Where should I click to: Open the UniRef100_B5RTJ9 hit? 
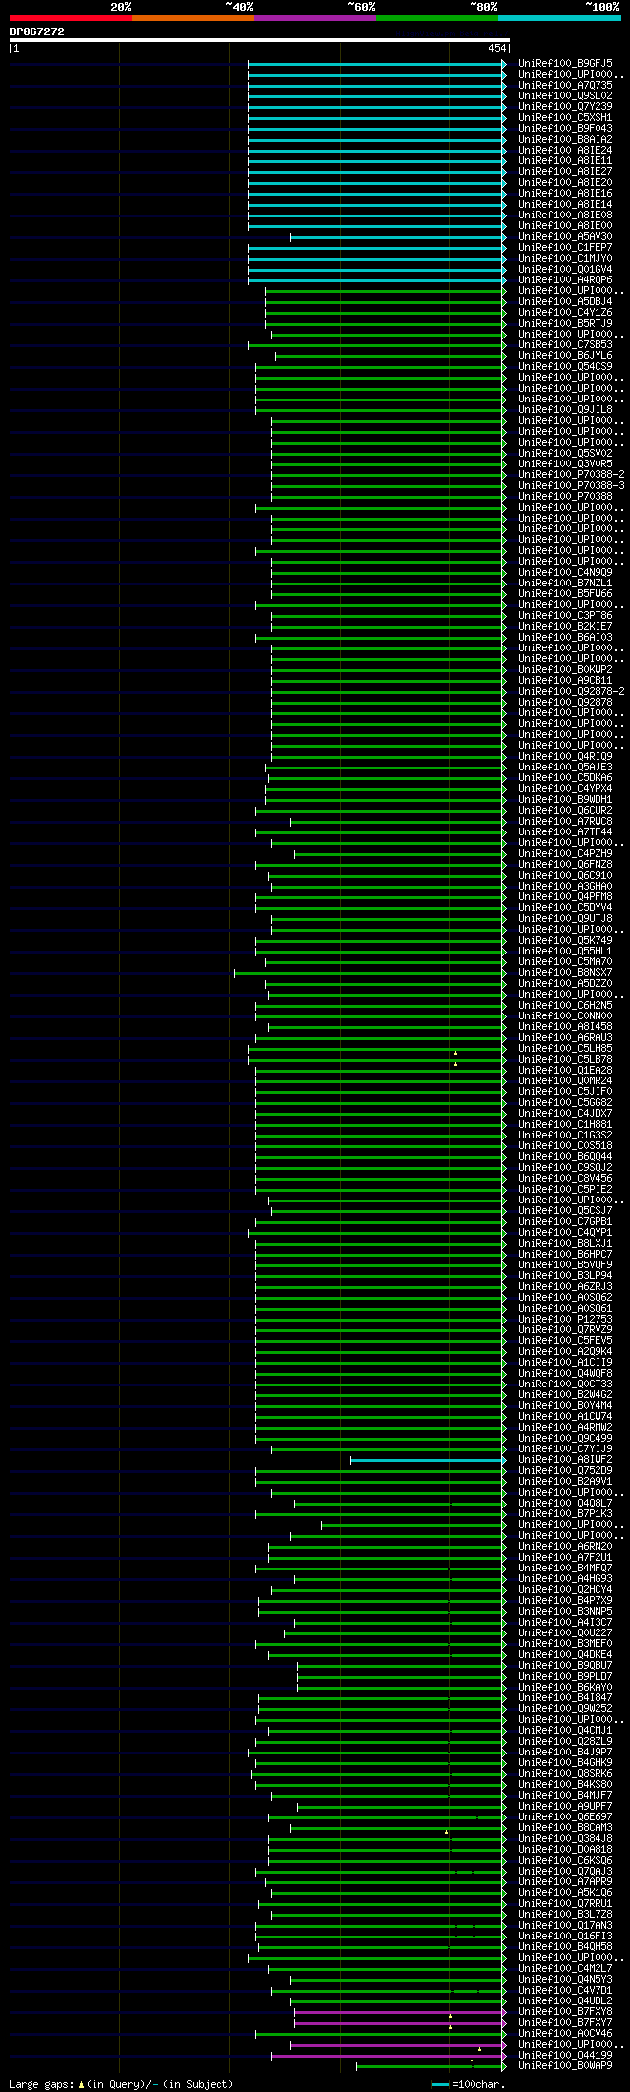point(566,323)
